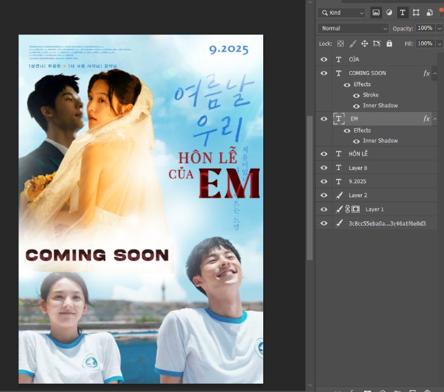Open fx effects of COMING SOON layer
This screenshot has height=392, width=444.
tap(426, 74)
